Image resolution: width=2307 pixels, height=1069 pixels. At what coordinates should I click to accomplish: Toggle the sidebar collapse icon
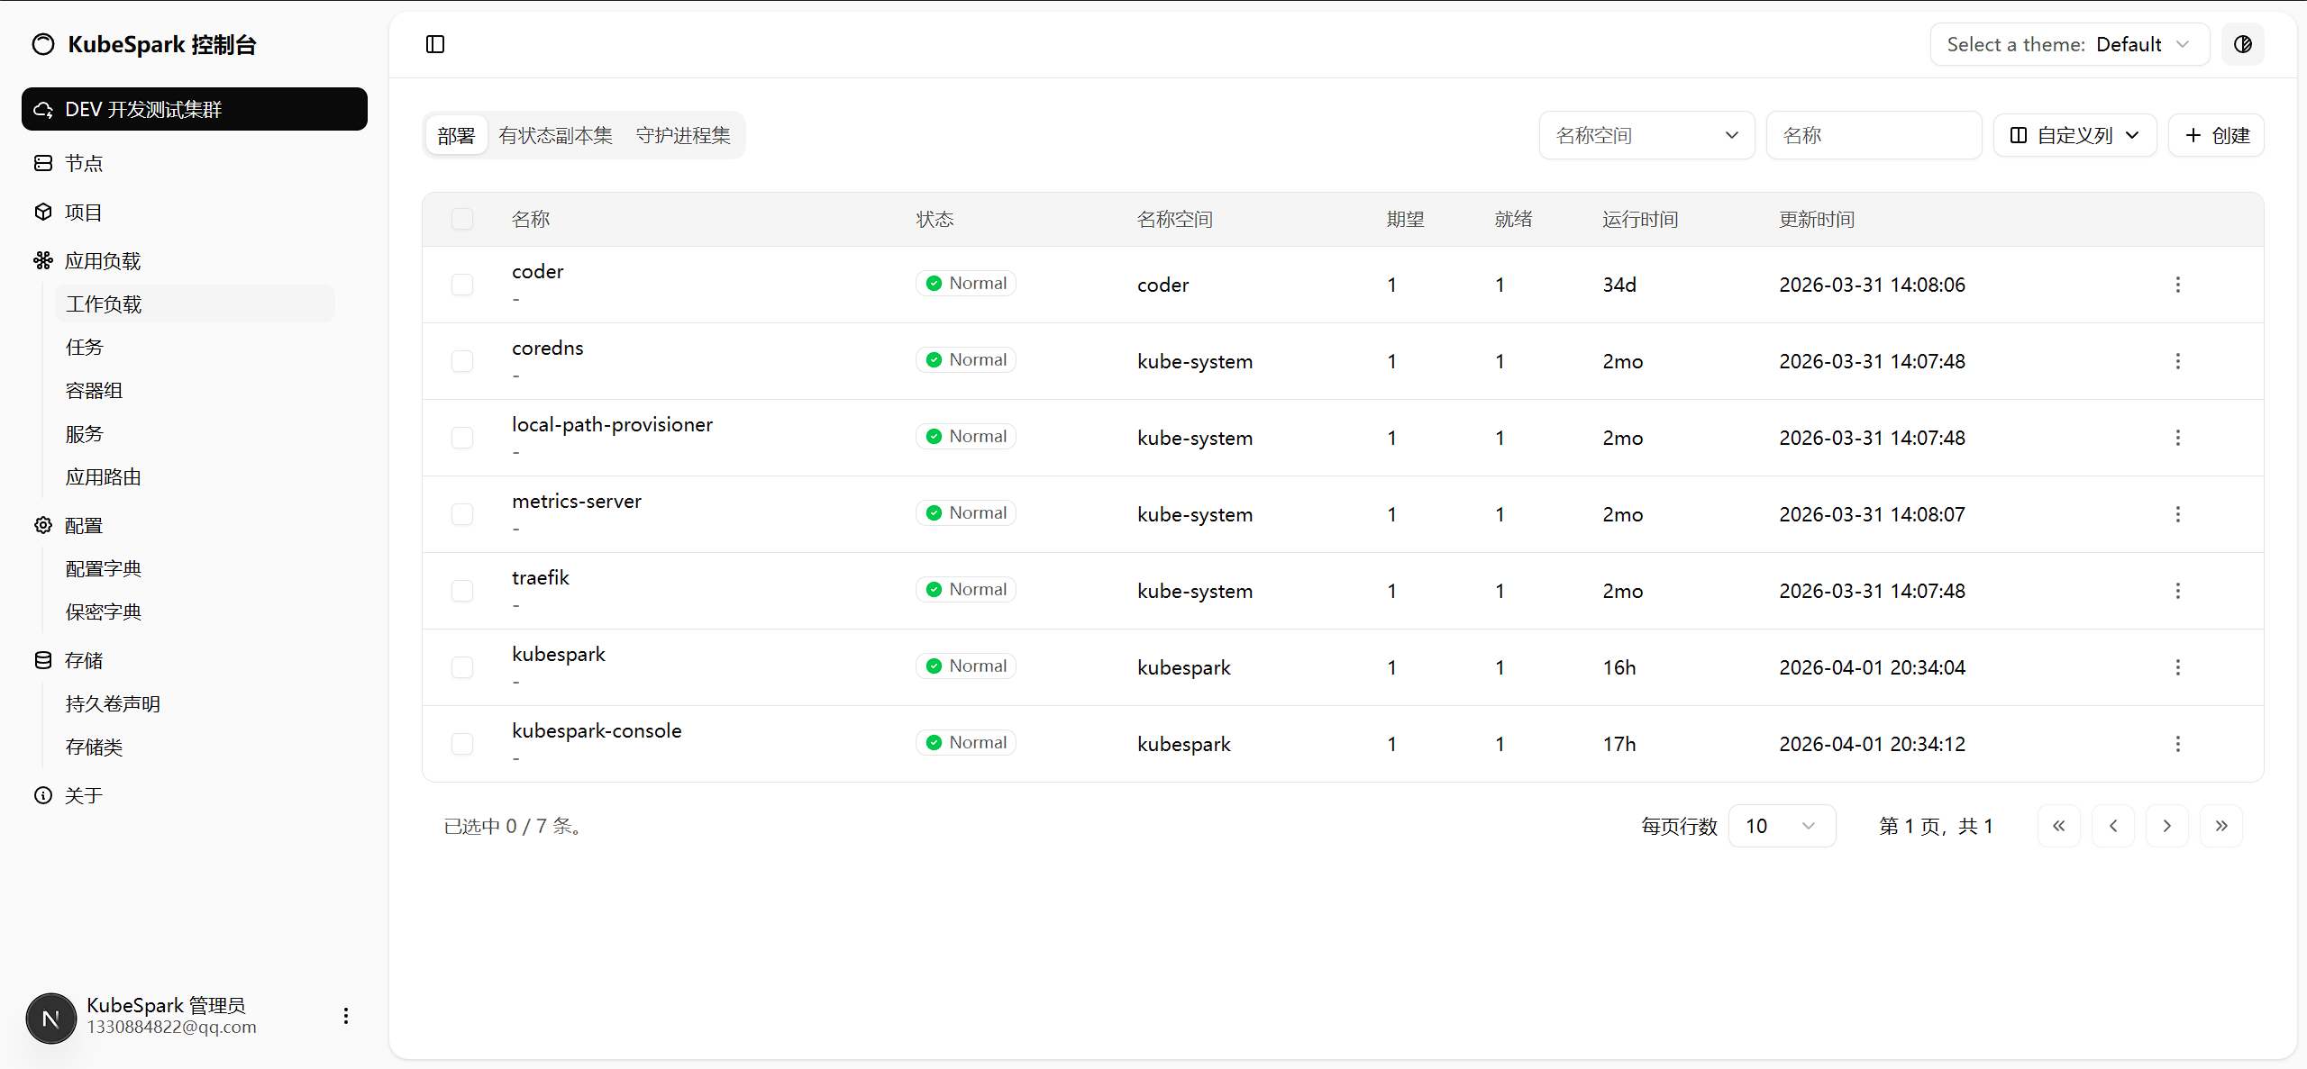point(435,44)
